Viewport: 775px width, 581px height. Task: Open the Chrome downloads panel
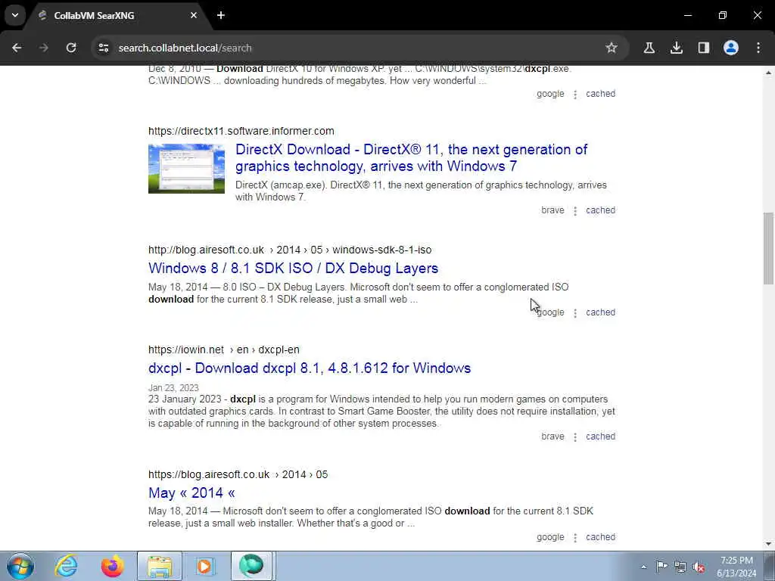(x=676, y=48)
